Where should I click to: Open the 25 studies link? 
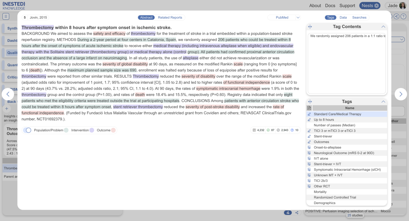coord(355,215)
